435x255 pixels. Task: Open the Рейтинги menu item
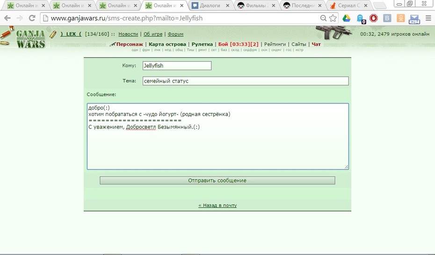275,44
